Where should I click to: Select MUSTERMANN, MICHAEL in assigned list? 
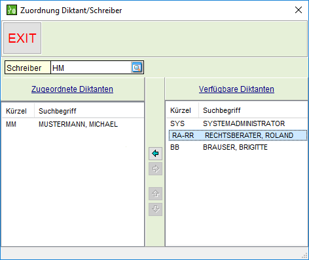[x=78, y=124]
